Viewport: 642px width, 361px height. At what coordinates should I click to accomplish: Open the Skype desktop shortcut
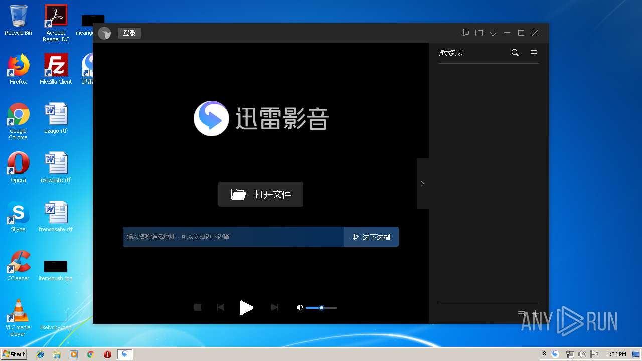[18, 217]
